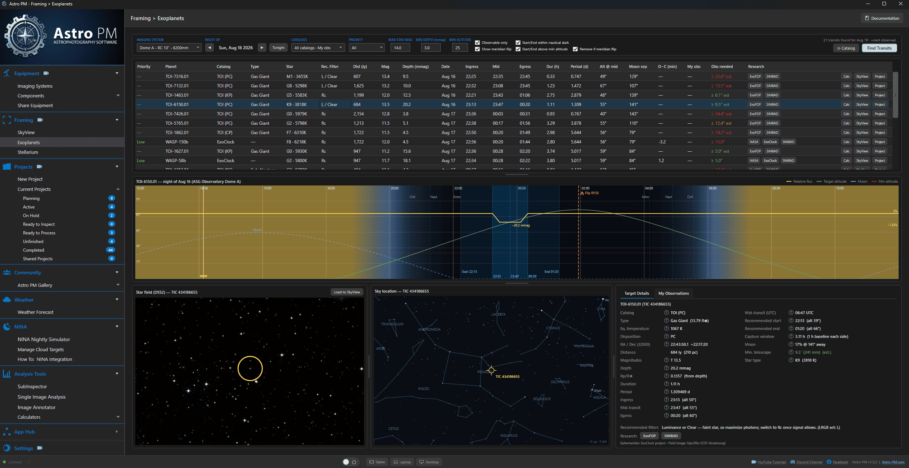Expand the Astro PM Gallery arrow
This screenshot has height=468, width=909.
(118, 285)
